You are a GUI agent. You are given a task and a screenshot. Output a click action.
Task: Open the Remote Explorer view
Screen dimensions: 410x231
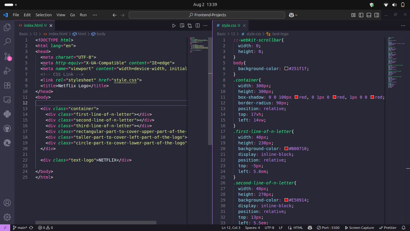tap(7, 100)
